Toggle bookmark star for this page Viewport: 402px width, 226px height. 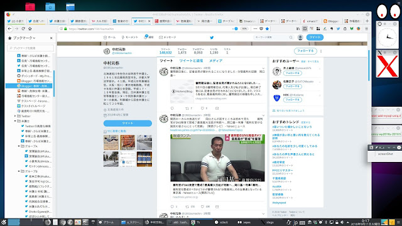coord(267,29)
